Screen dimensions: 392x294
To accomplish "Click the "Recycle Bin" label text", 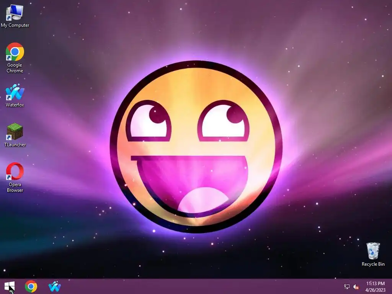I will [373, 264].
